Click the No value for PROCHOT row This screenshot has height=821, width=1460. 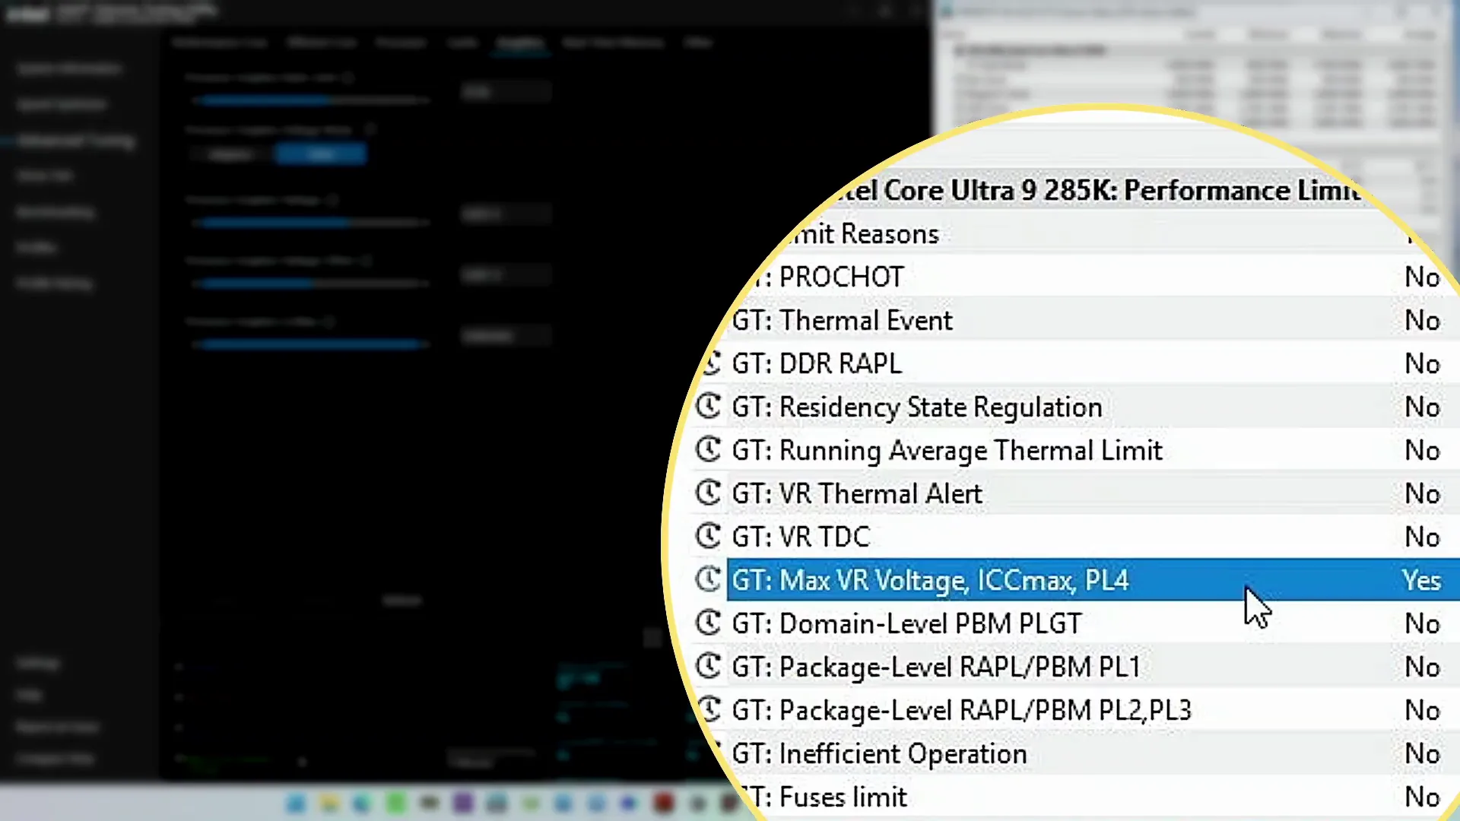[x=1422, y=277]
